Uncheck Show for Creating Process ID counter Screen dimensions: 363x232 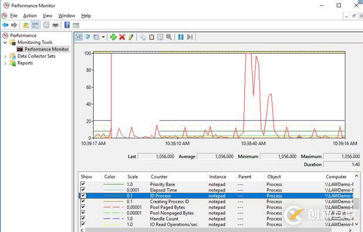83,202
